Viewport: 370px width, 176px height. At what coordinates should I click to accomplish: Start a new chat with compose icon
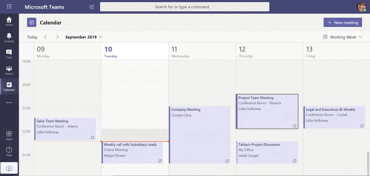pyautogui.click(x=92, y=7)
